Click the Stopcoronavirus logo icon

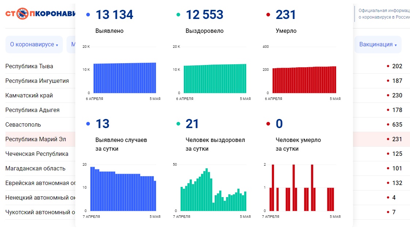click(23, 14)
